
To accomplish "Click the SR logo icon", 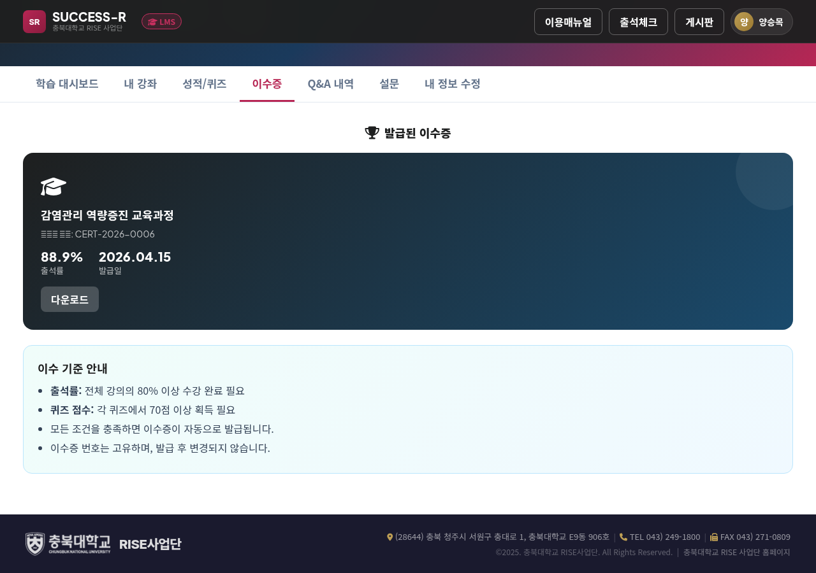I will coord(34,22).
